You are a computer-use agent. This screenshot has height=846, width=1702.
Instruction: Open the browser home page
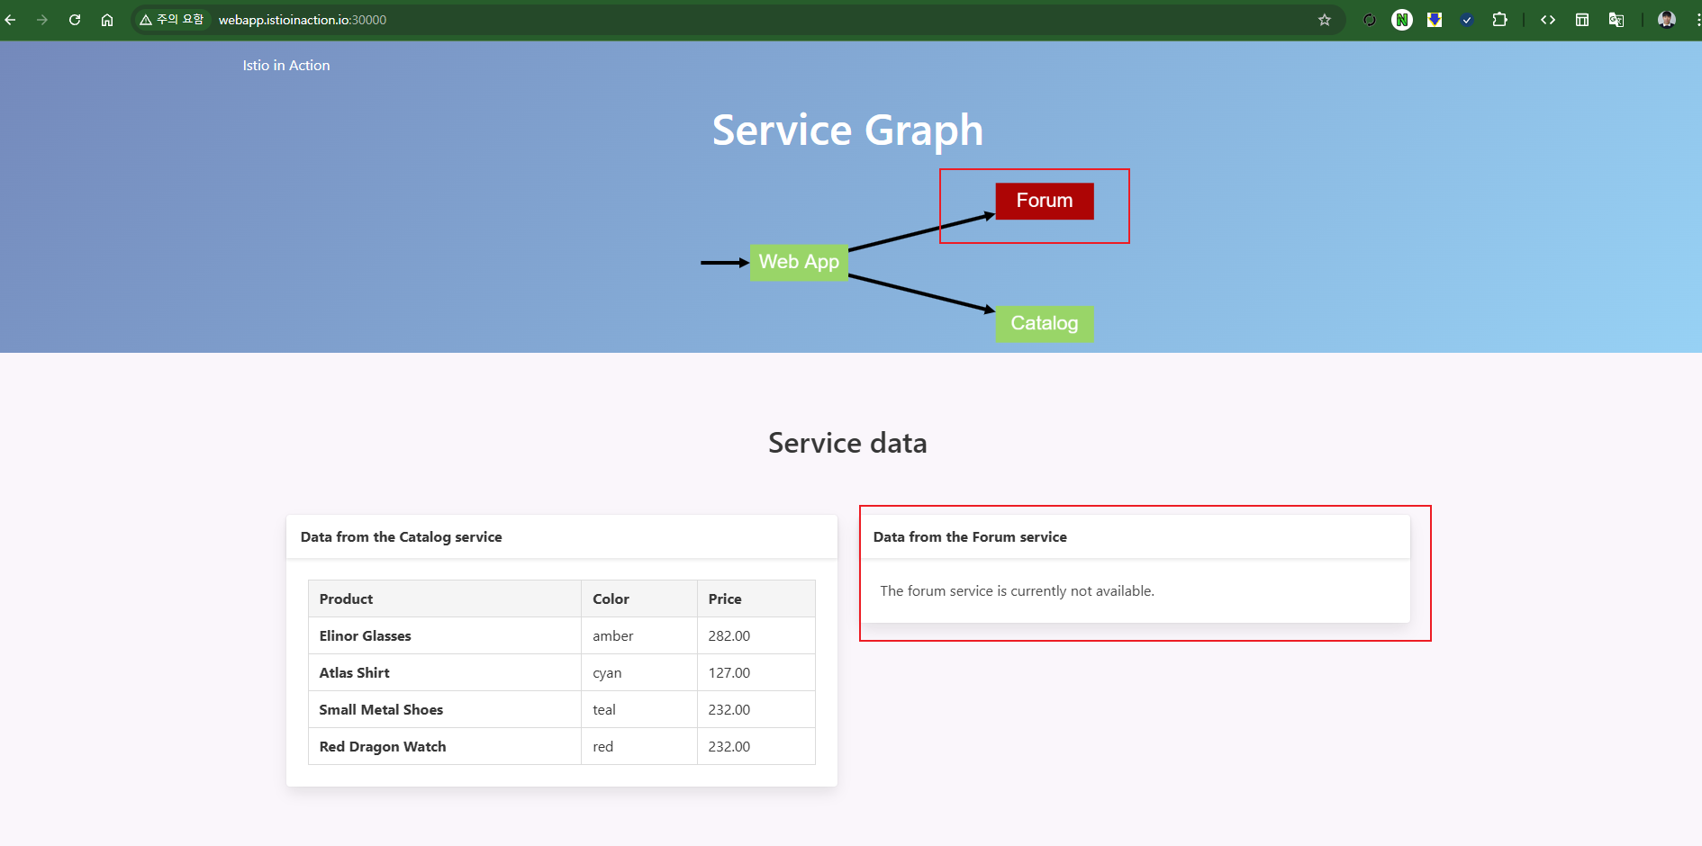coord(107,20)
